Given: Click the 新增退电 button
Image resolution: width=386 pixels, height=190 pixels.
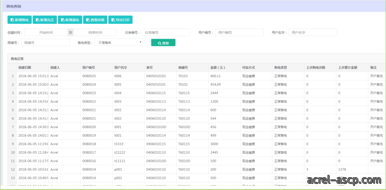Looking at the screenshot, I should click(70, 20).
